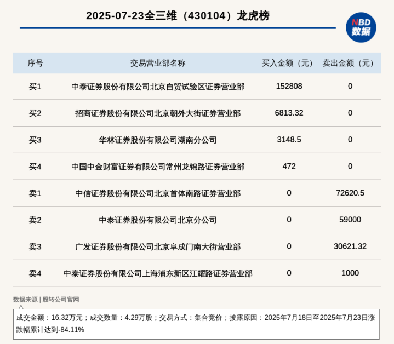
Task: Click the 成交金额 summary note box
Action: tap(196, 324)
